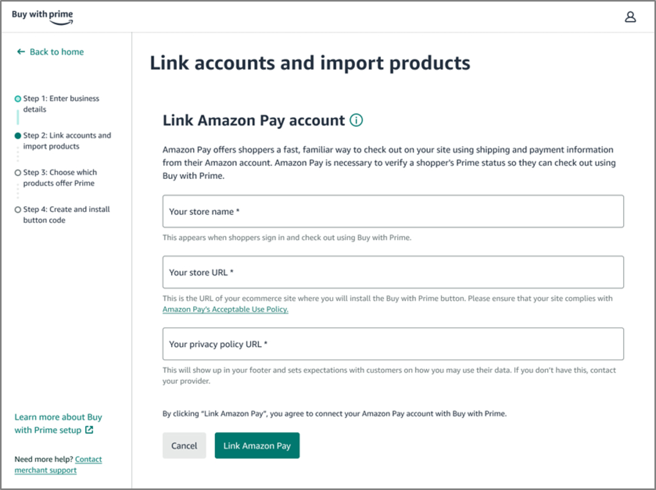Click the filled Step 2 progress dot
656x490 pixels.
pyautogui.click(x=18, y=135)
